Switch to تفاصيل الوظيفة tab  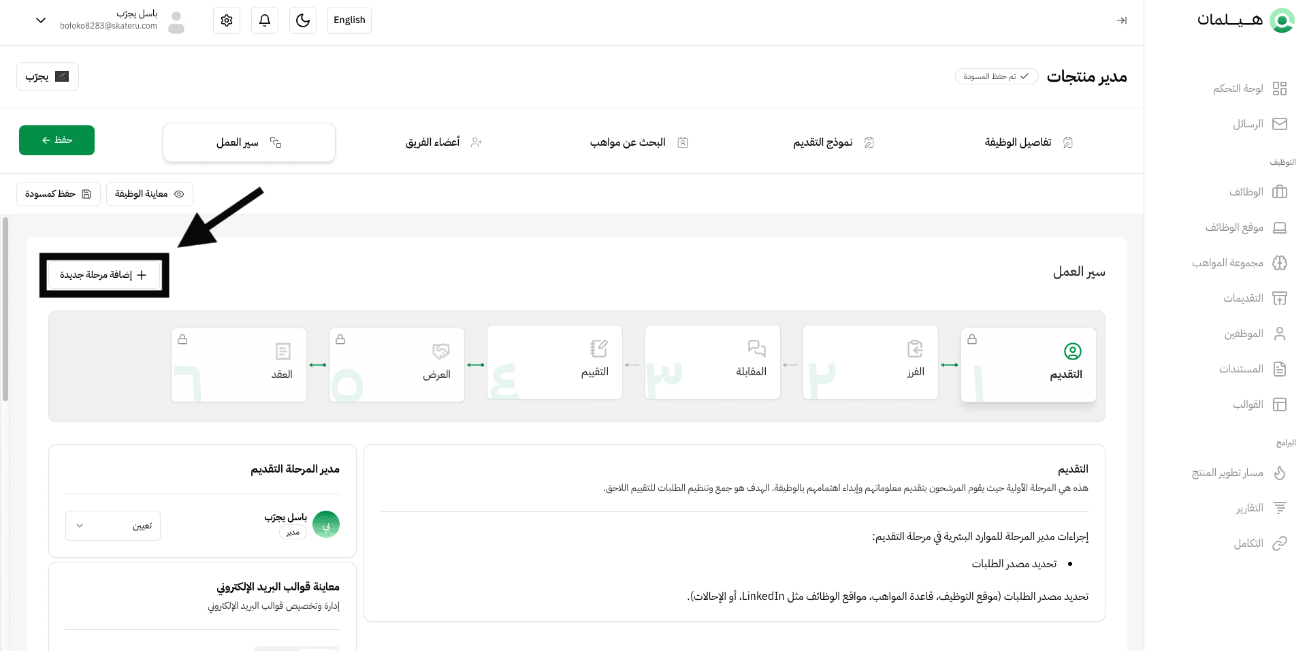(1028, 142)
